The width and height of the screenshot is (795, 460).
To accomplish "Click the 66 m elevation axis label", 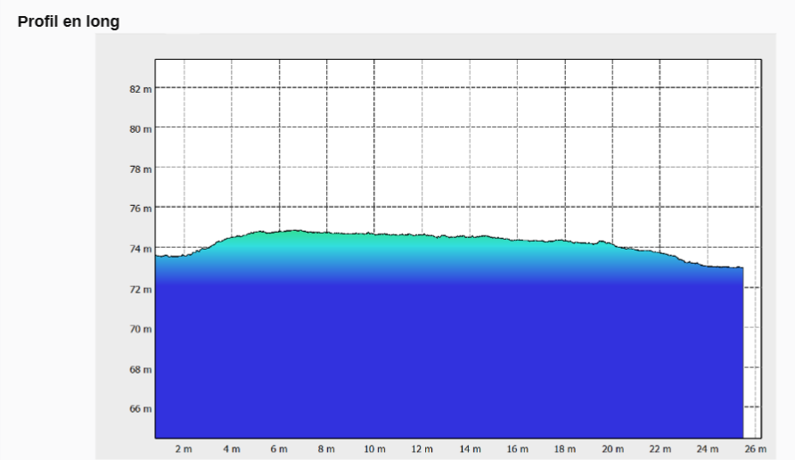I will pyautogui.click(x=141, y=409).
